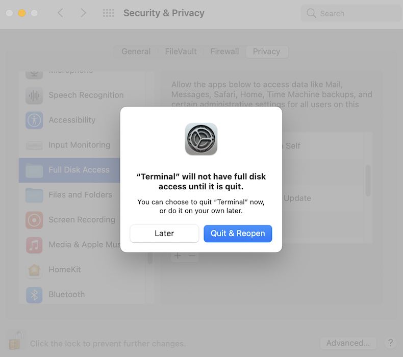Select the HomeKit house icon
Image resolution: width=403 pixels, height=357 pixels.
tap(34, 270)
